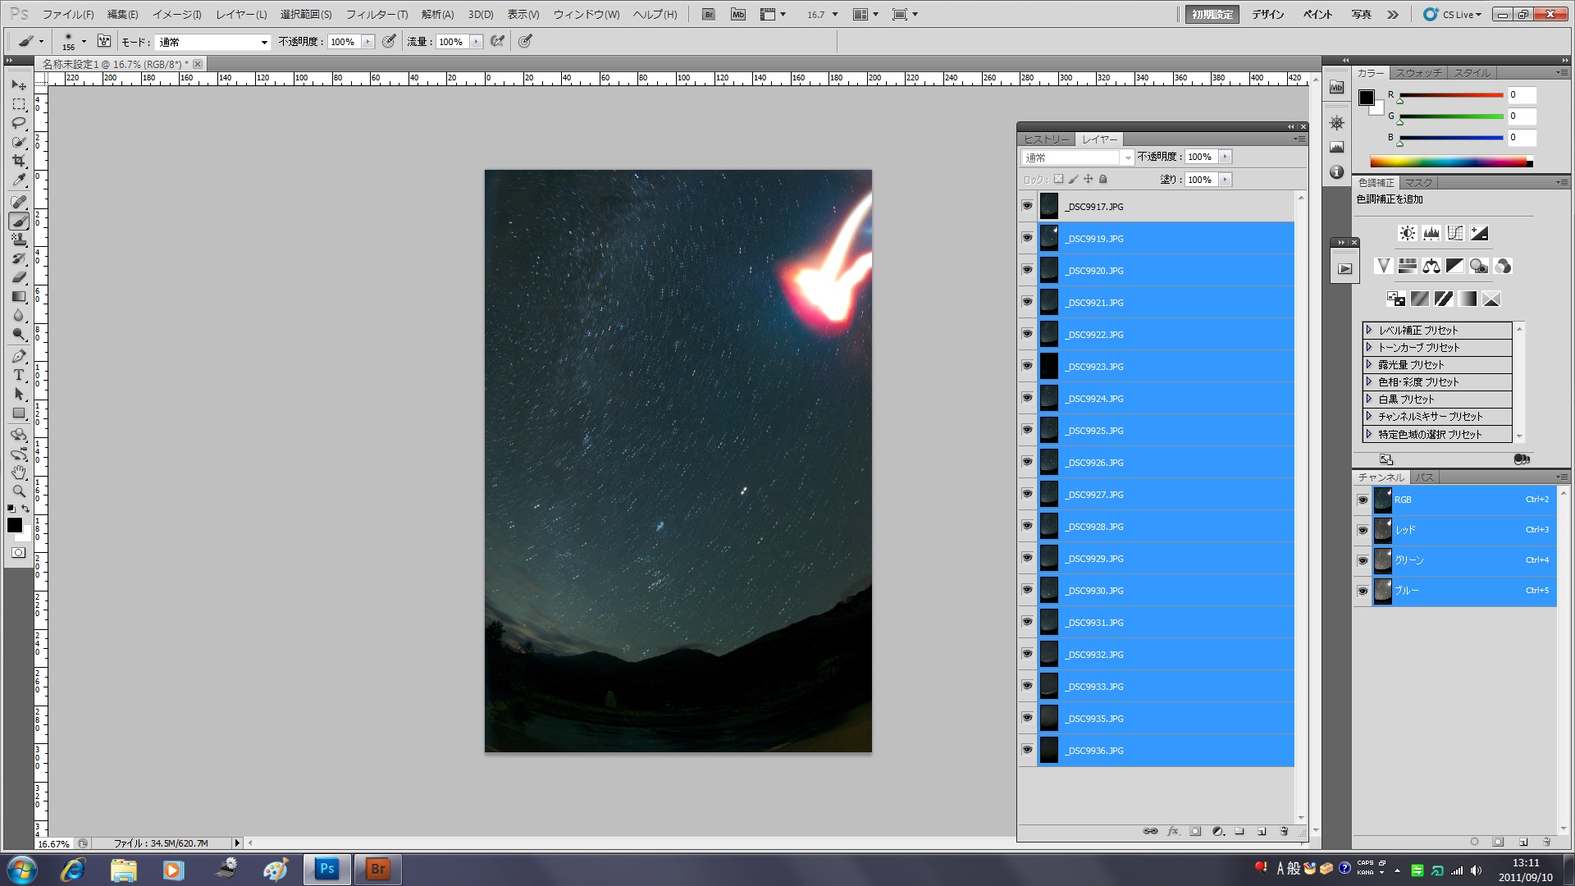Image resolution: width=1575 pixels, height=886 pixels.
Task: Click the Curves adjustment icon
Action: pos(1454,233)
